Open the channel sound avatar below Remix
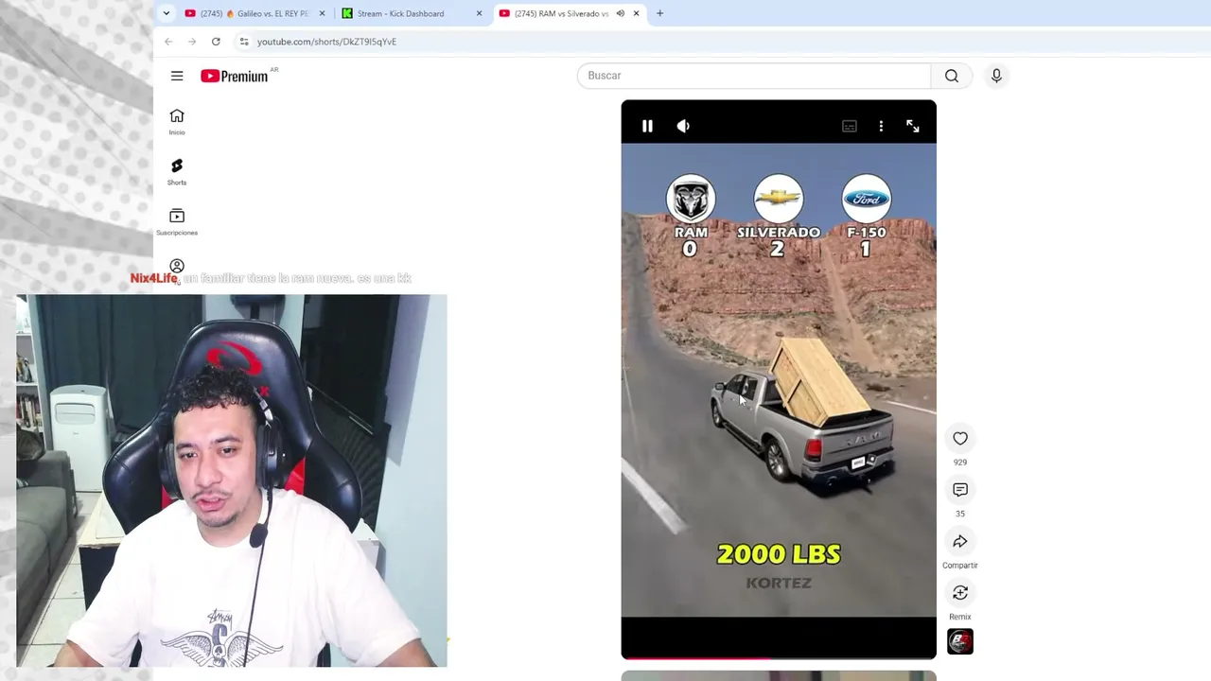 960,642
